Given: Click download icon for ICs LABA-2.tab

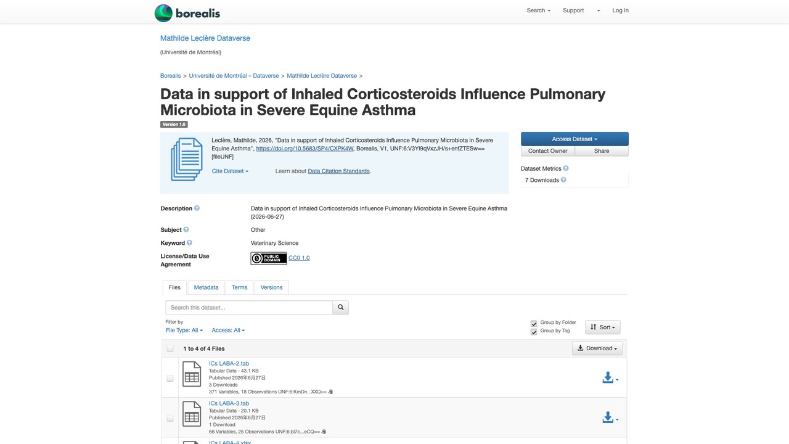Looking at the screenshot, I should click(610, 378).
